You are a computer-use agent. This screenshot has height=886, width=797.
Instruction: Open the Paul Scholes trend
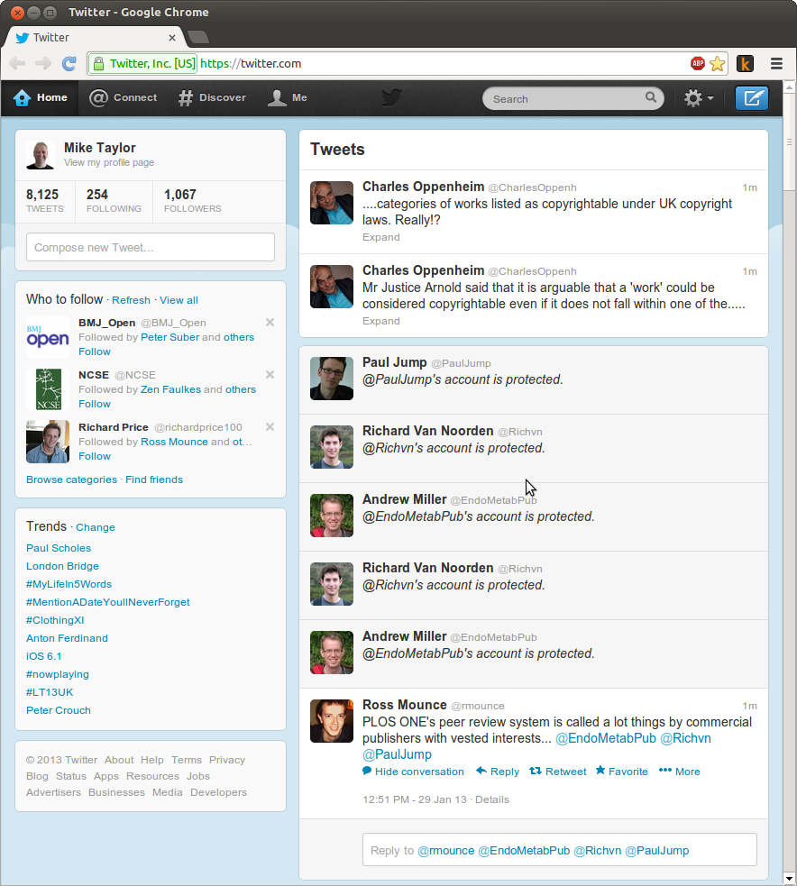tap(59, 548)
